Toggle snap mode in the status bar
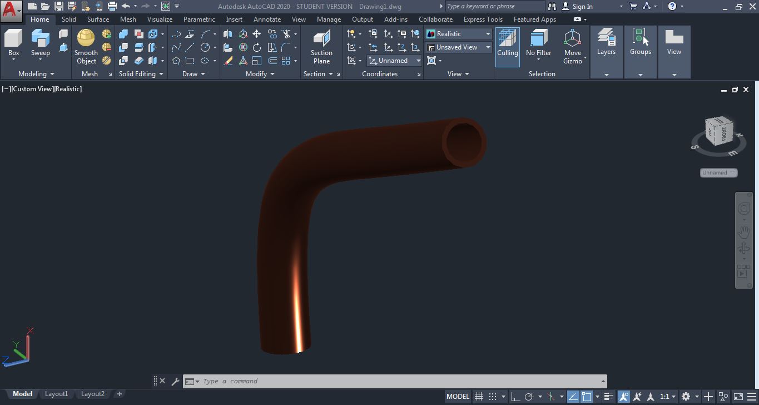 (x=492, y=396)
